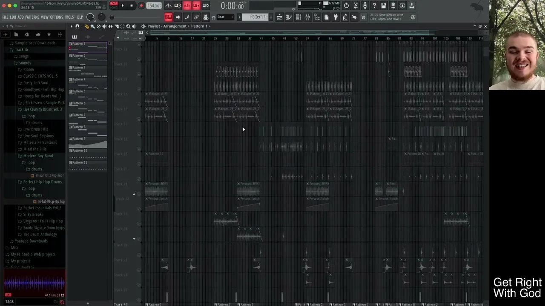Click the question mark help icon
This screenshot has width=545, height=306.
click(x=374, y=6)
